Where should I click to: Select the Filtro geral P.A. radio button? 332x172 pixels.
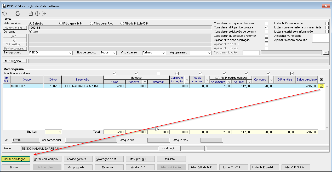click(x=91, y=23)
